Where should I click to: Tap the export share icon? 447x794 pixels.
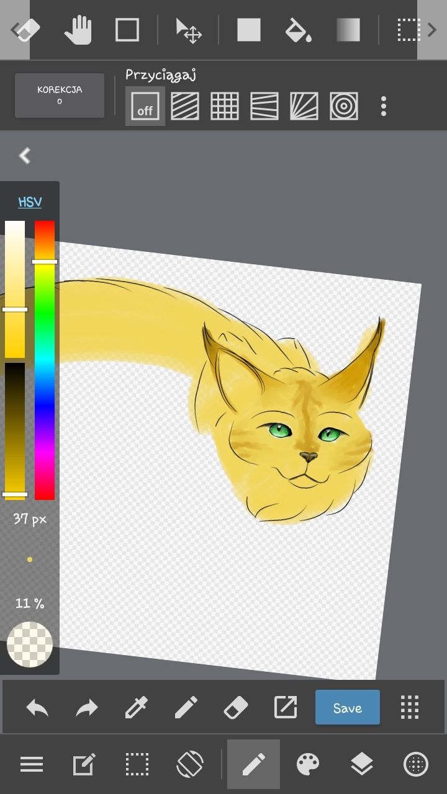point(286,708)
